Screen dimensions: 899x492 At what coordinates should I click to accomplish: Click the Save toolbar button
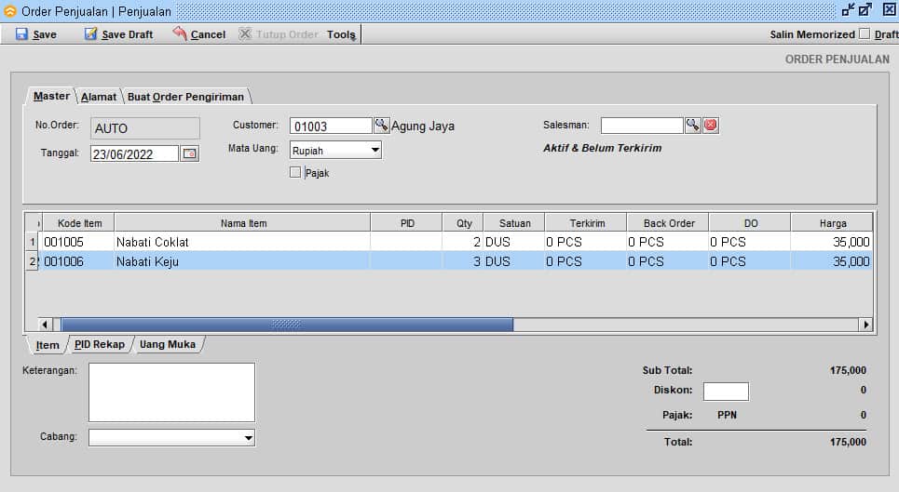pyautogui.click(x=35, y=34)
